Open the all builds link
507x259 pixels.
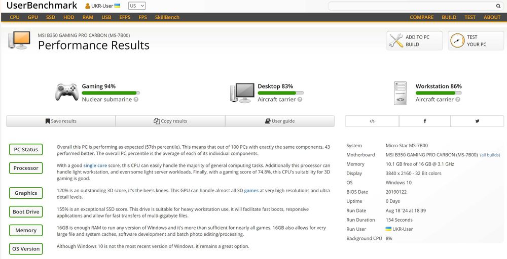coord(490,155)
